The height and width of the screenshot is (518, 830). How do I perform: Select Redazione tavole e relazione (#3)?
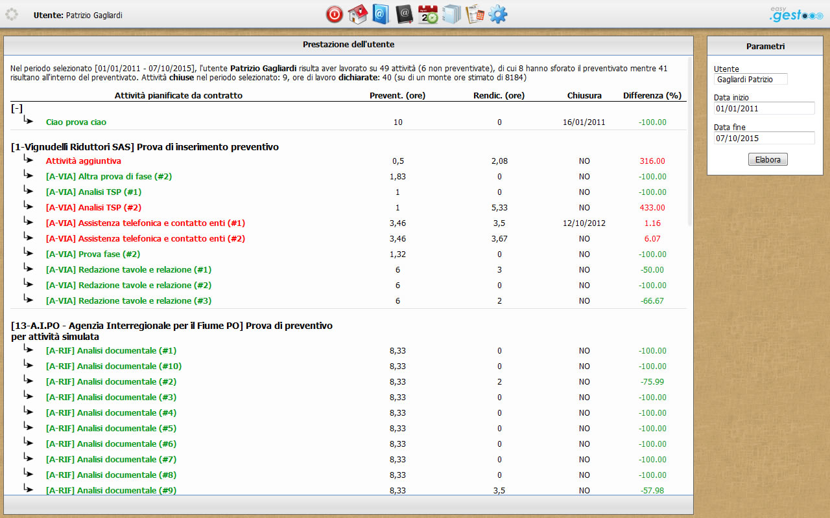pos(128,300)
